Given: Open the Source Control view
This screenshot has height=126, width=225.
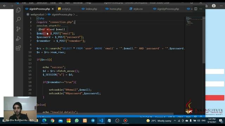Looking at the screenshot, I should [18, 29].
